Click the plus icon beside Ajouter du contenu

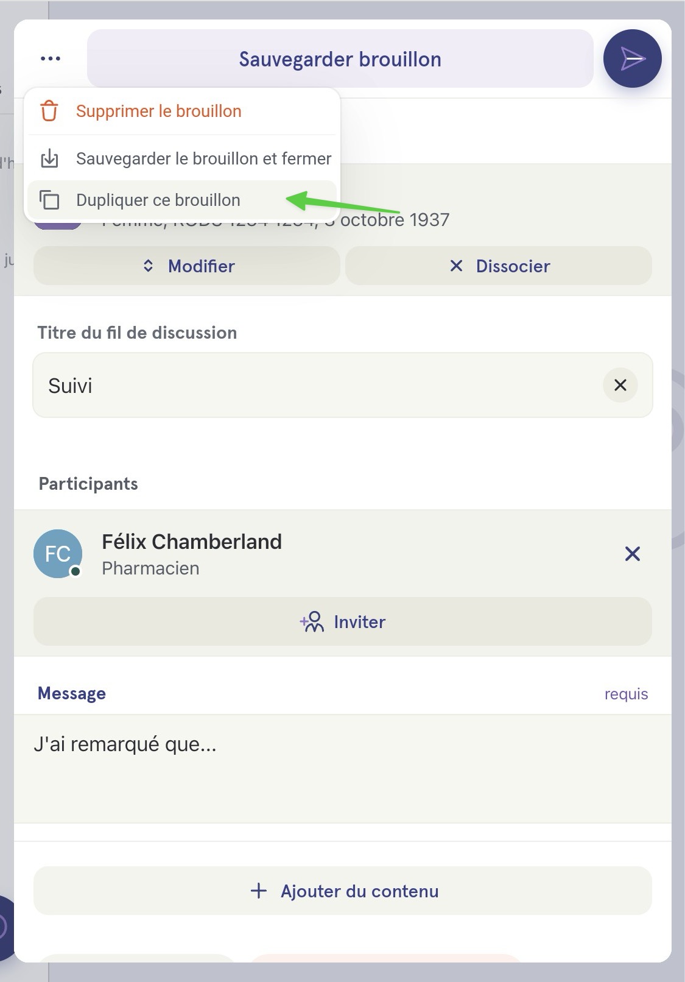(259, 891)
